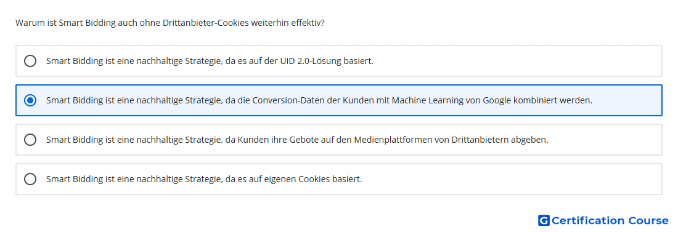
Task: Click the answer text mentioning Machine Learning
Action: 319,100
